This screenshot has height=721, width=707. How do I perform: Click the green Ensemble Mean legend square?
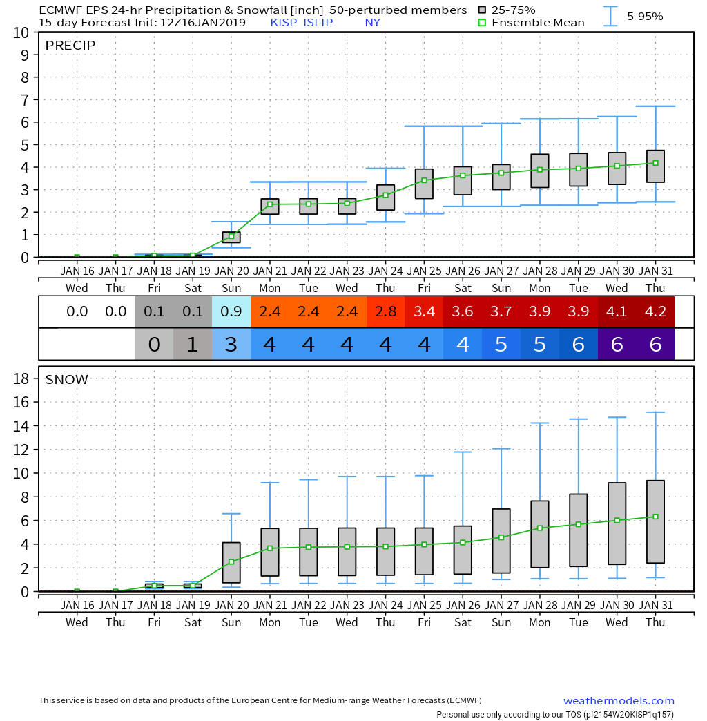pyautogui.click(x=482, y=23)
